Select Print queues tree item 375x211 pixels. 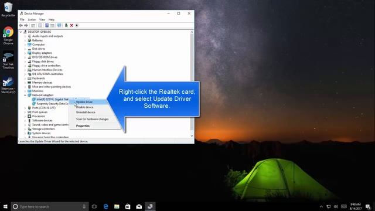pyautogui.click(x=40, y=112)
